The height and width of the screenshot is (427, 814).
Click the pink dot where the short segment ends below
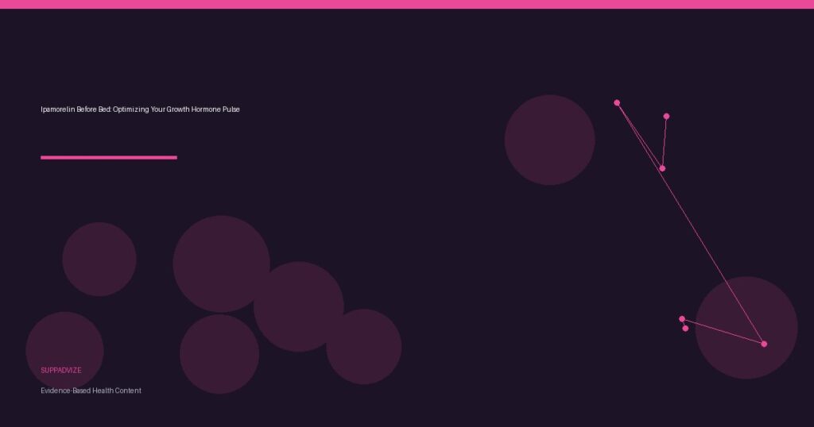click(662, 168)
